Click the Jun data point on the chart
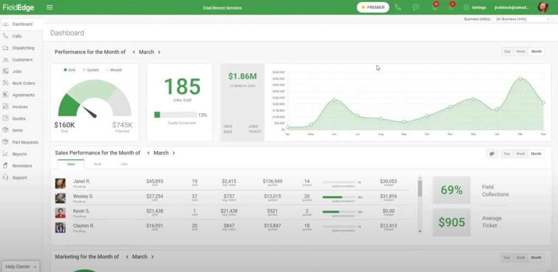The image size is (558, 272). pos(334,100)
